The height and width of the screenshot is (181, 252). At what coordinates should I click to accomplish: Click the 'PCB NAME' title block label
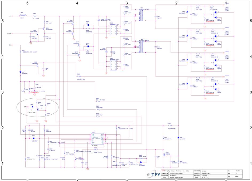tap(197, 176)
